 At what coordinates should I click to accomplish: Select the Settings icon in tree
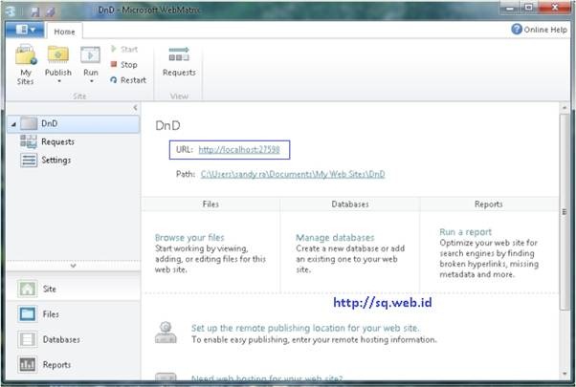(29, 160)
